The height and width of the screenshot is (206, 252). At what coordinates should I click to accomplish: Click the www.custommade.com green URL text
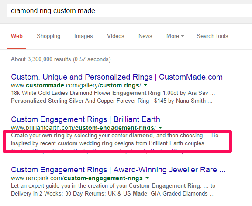(76, 85)
